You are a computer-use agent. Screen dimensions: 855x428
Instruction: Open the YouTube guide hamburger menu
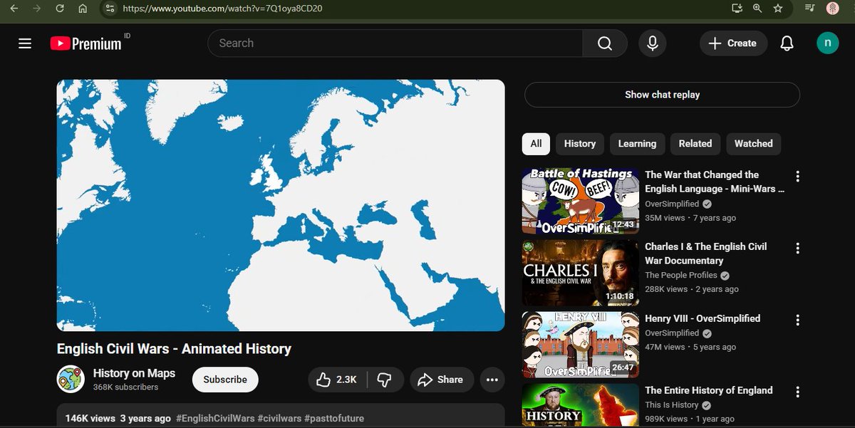pyautogui.click(x=25, y=43)
